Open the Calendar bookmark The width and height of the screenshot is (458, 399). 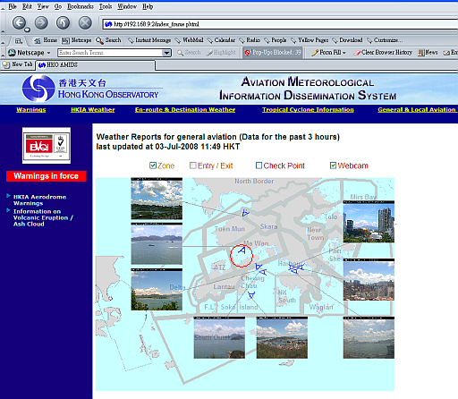point(221,40)
